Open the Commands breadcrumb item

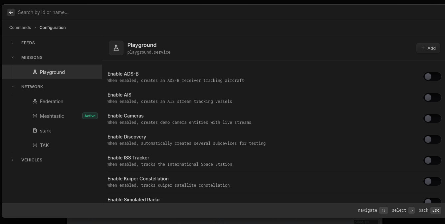point(20,28)
